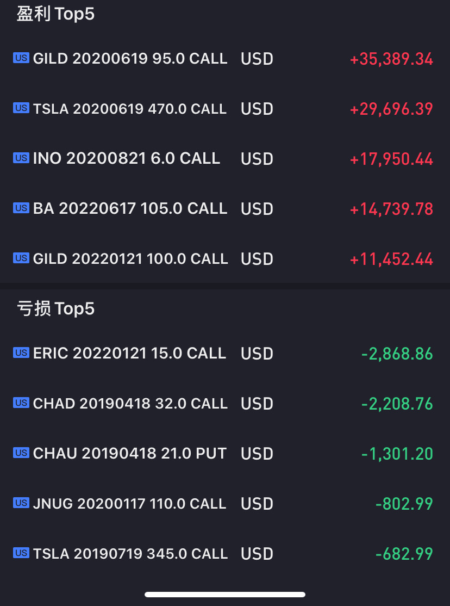
Task: Tap the US badge beside CHAD 20190418
Action: point(21,403)
